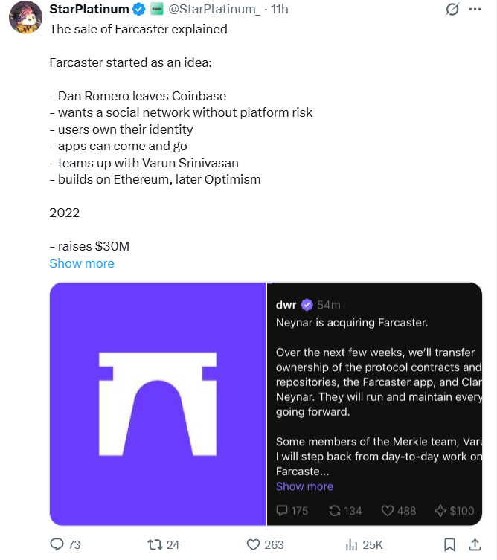The height and width of the screenshot is (560, 497).
Task: Bookmark this StarPlatinum tweet
Action: 449,544
